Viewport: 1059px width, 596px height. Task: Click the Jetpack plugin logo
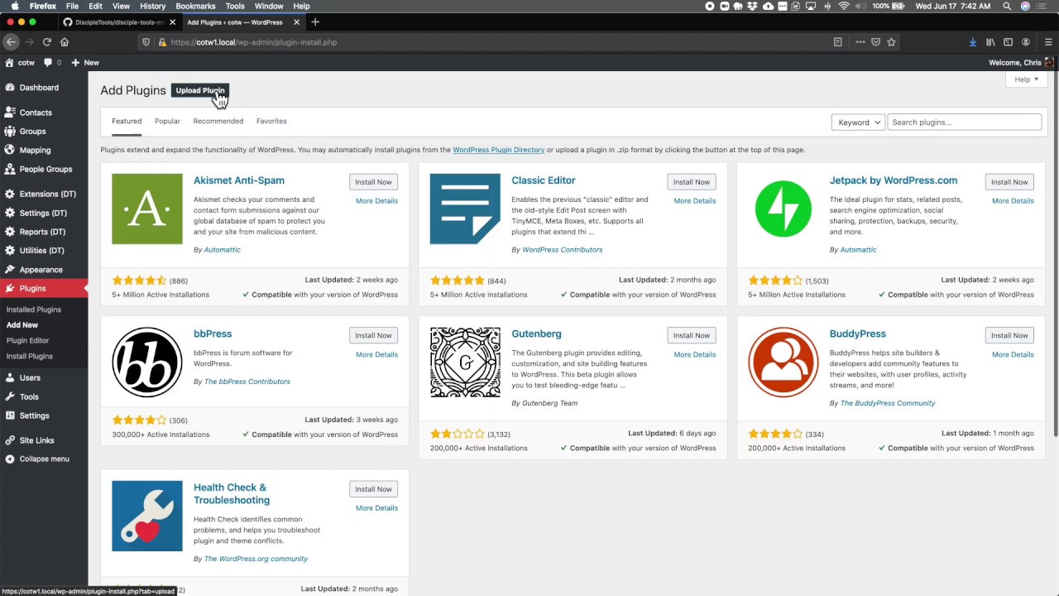coord(783,209)
